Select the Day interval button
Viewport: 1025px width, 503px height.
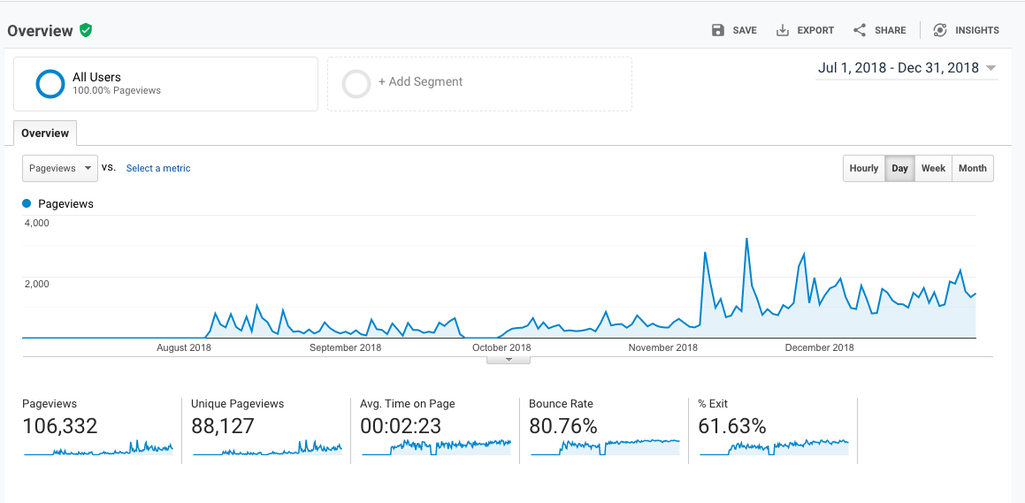[x=899, y=169]
